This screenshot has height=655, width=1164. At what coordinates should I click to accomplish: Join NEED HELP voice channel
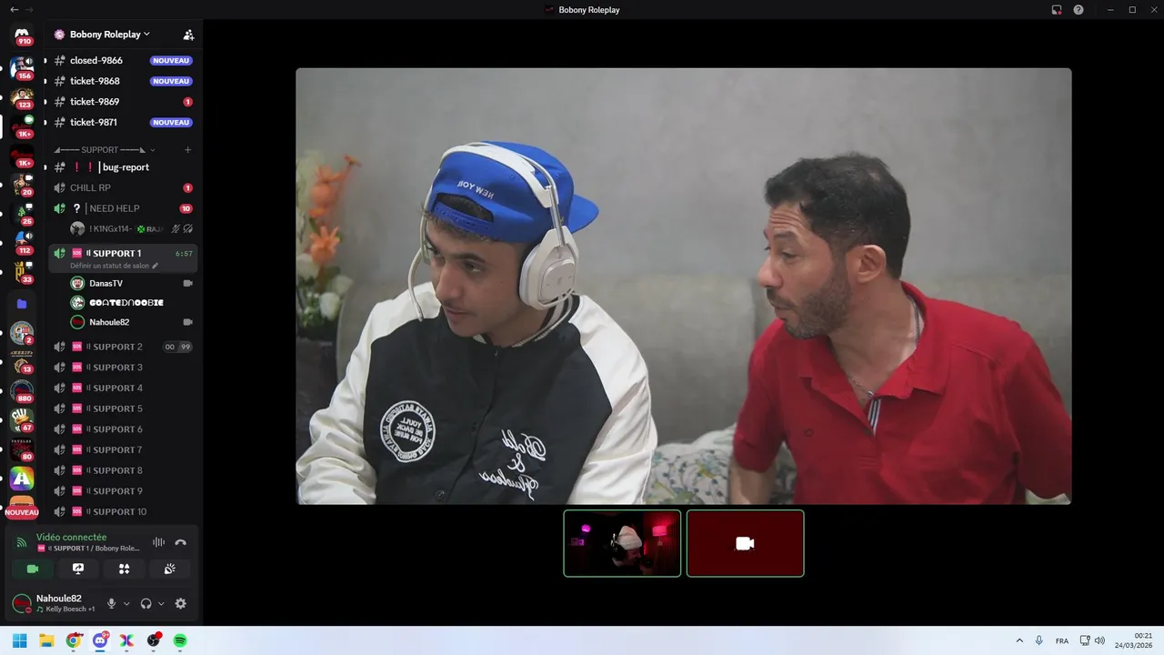(123, 208)
